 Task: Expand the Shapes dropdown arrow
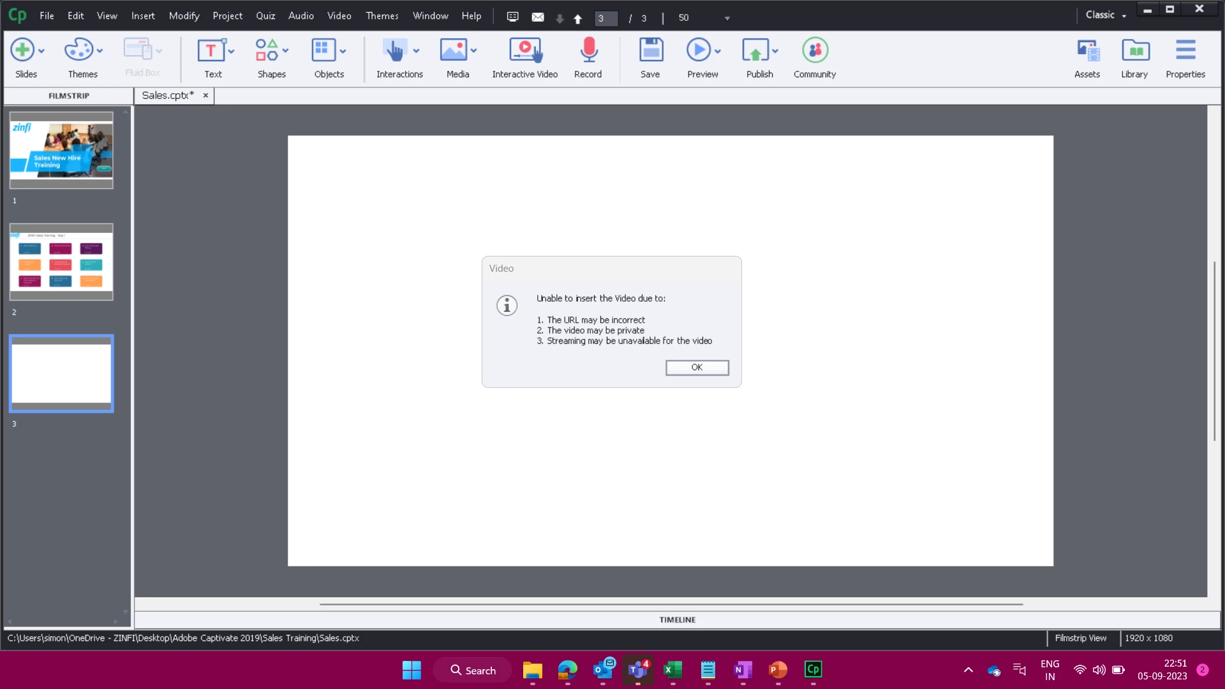click(286, 51)
